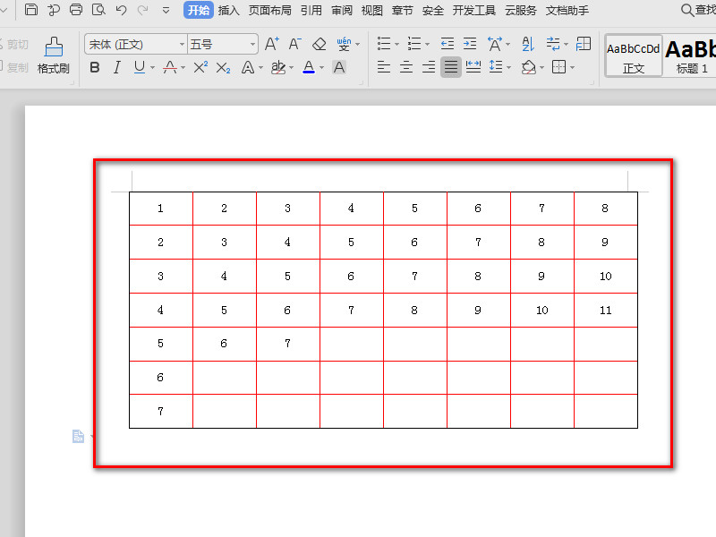Open the 页面布局 (Page Layout) tab
This screenshot has width=716, height=537.
[x=270, y=10]
